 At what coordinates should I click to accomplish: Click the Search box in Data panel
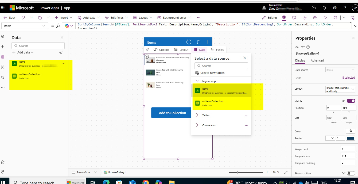click(x=38, y=46)
